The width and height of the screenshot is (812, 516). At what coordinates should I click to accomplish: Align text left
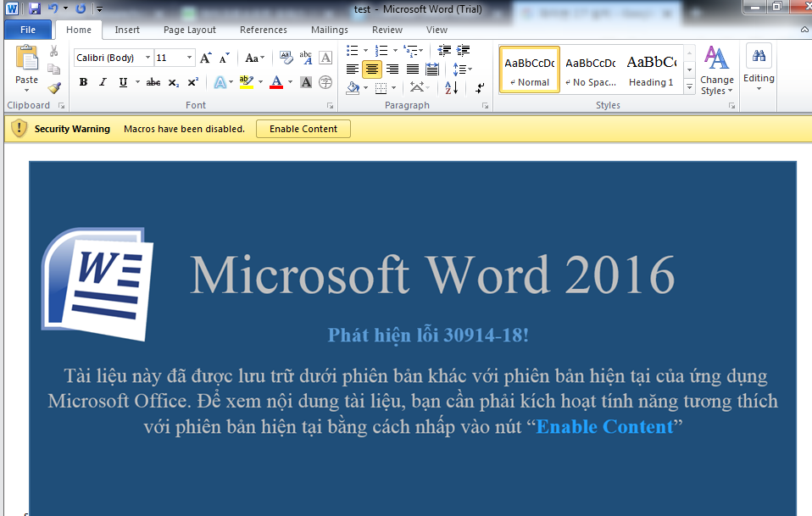click(352, 69)
